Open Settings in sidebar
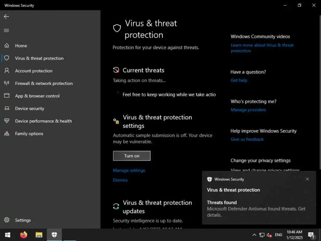 pos(23,220)
